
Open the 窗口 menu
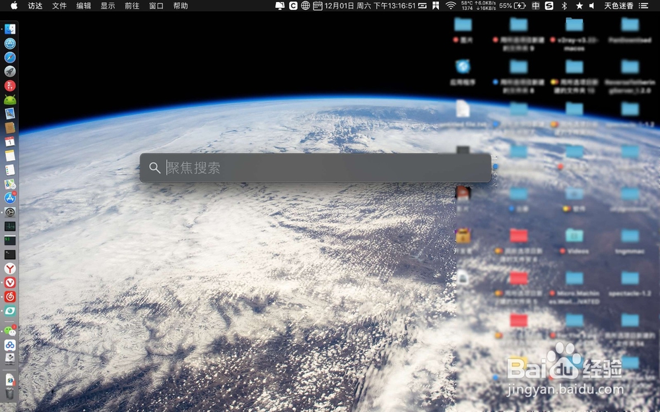click(x=156, y=5)
